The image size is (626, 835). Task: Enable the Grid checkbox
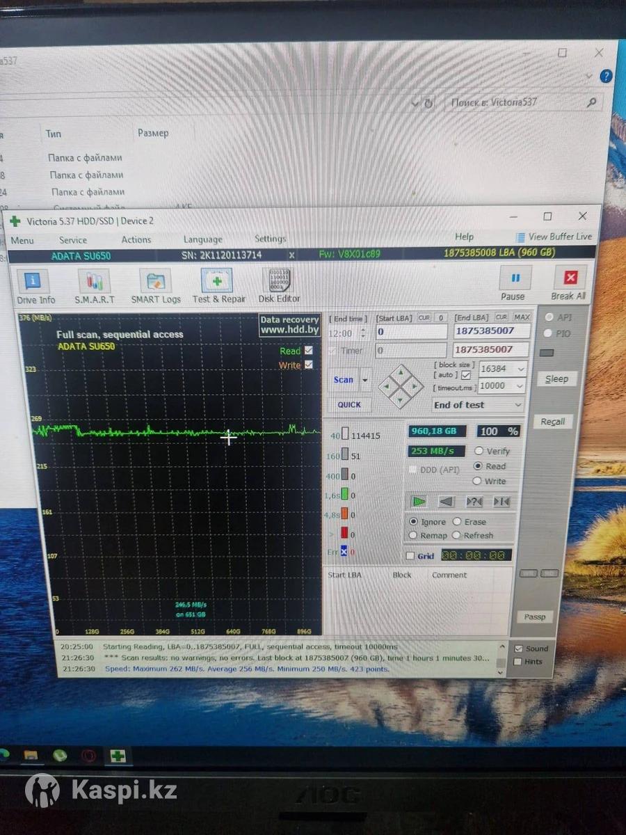410,556
